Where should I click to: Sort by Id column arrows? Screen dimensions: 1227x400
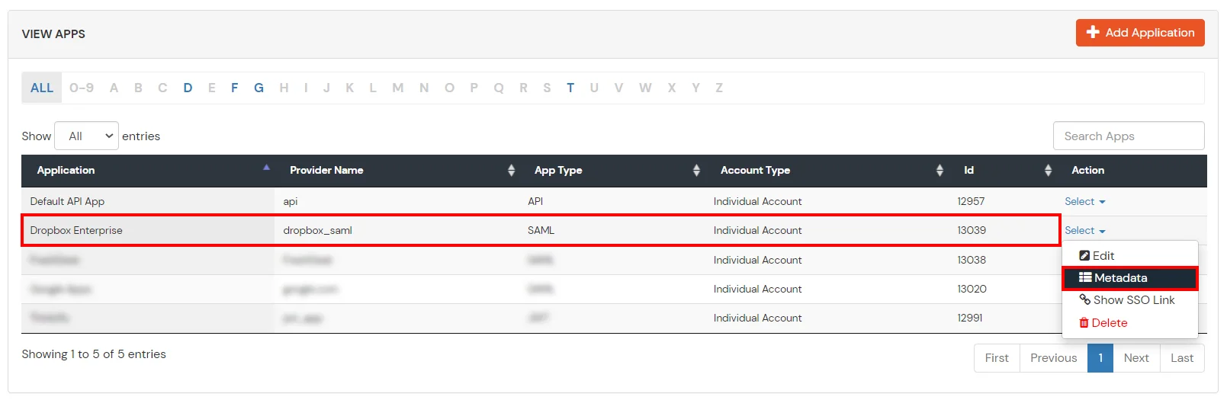(1048, 171)
